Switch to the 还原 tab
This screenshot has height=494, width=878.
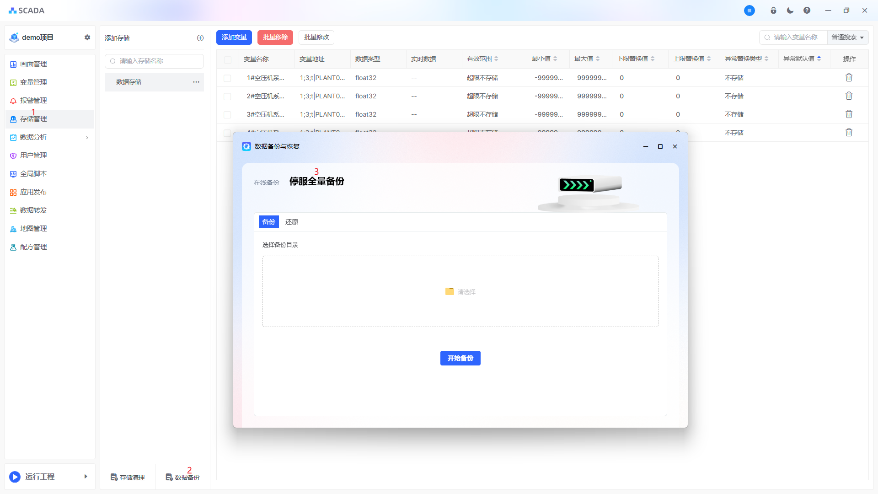291,222
